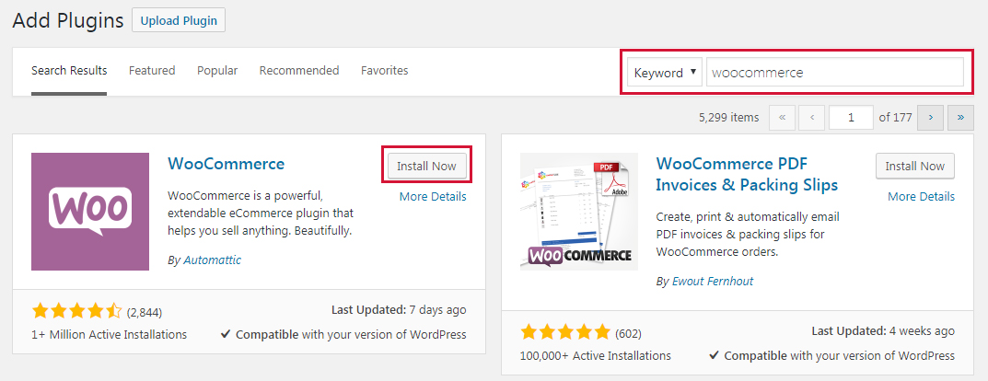Image resolution: width=988 pixels, height=381 pixels.
Task: Switch to the Featured tab
Action: 152,71
